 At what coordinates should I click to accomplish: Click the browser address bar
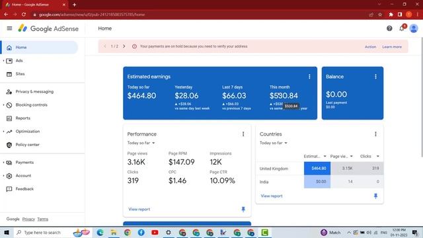point(200,15)
